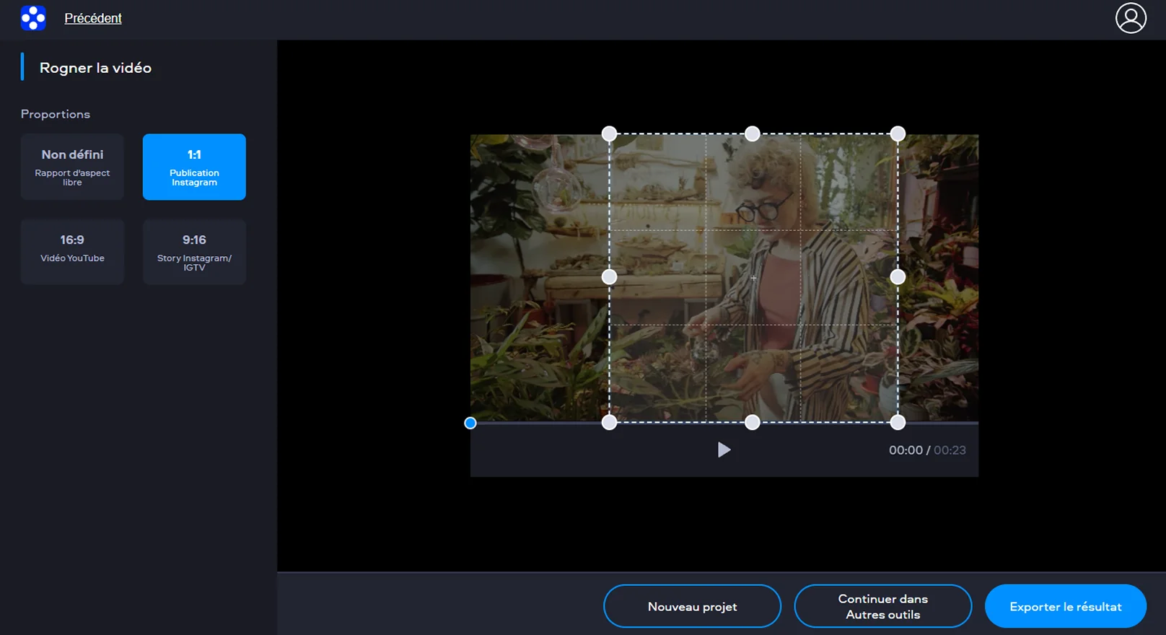Choose the 9:16 Story Instagram/IGTV proportion

(194, 252)
